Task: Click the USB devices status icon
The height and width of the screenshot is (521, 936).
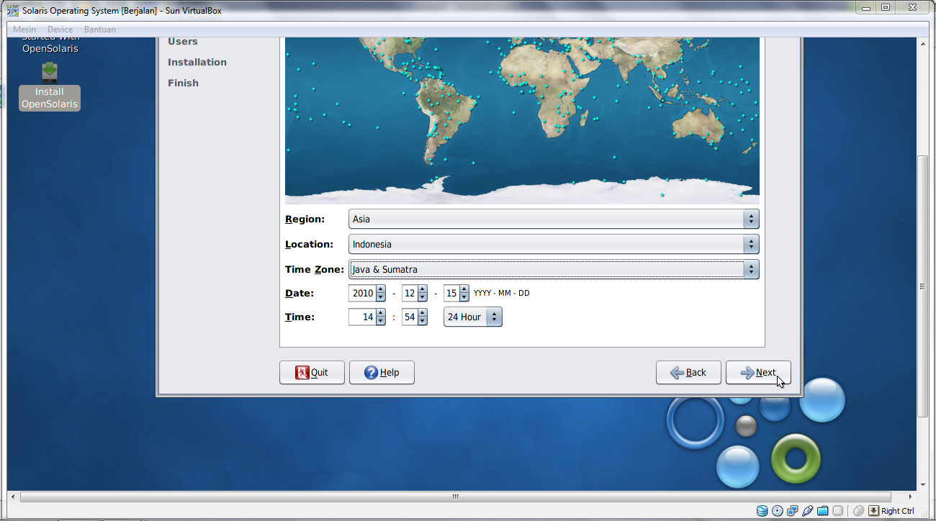Action: point(807,511)
